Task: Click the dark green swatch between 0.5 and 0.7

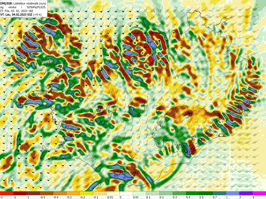Action: tap(206, 193)
